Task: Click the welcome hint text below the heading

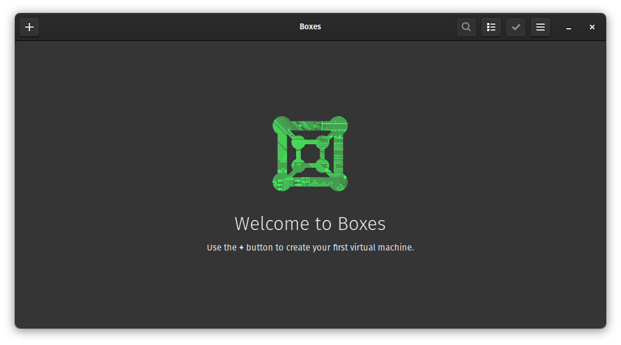Action: pos(310,247)
